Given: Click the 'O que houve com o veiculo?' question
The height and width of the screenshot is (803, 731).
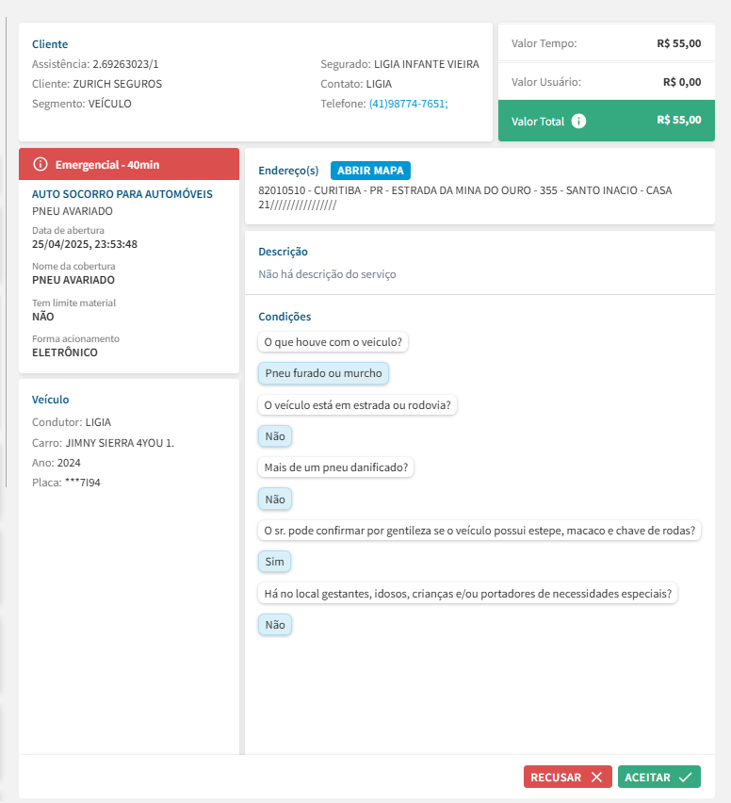Looking at the screenshot, I should point(333,342).
